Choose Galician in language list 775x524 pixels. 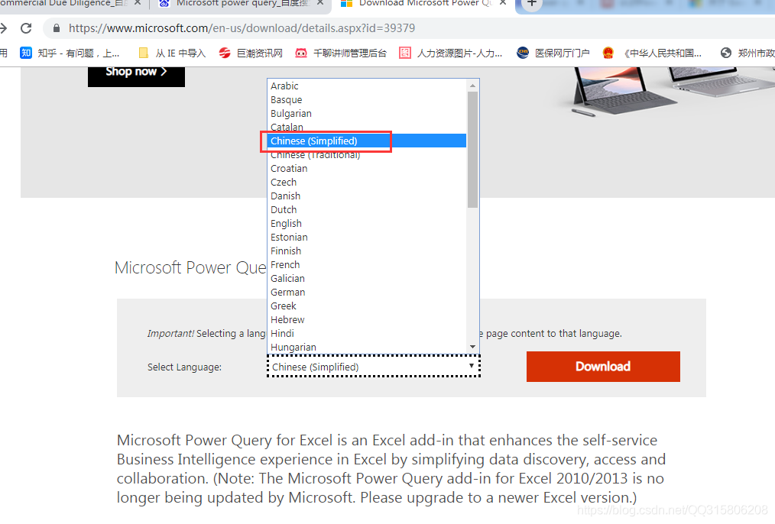366,279
